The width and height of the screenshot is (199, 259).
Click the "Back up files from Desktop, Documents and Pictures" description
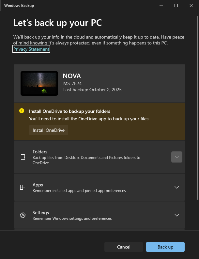click(x=86, y=160)
